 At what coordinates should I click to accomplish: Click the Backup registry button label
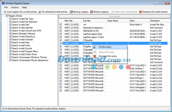(81, 12)
